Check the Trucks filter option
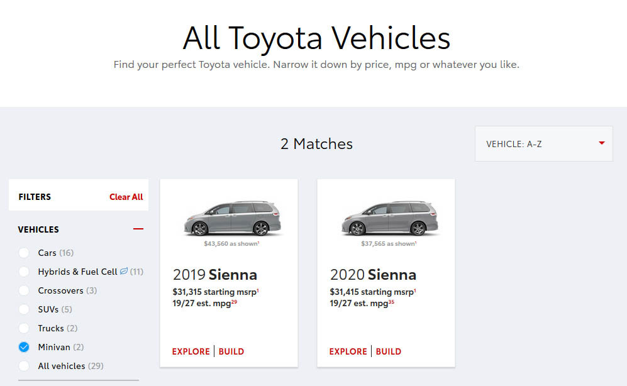Image resolution: width=627 pixels, height=386 pixels. 24,328
